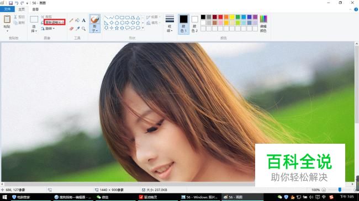
Task: Click the Paste clipboard icon
Action: click(7, 19)
